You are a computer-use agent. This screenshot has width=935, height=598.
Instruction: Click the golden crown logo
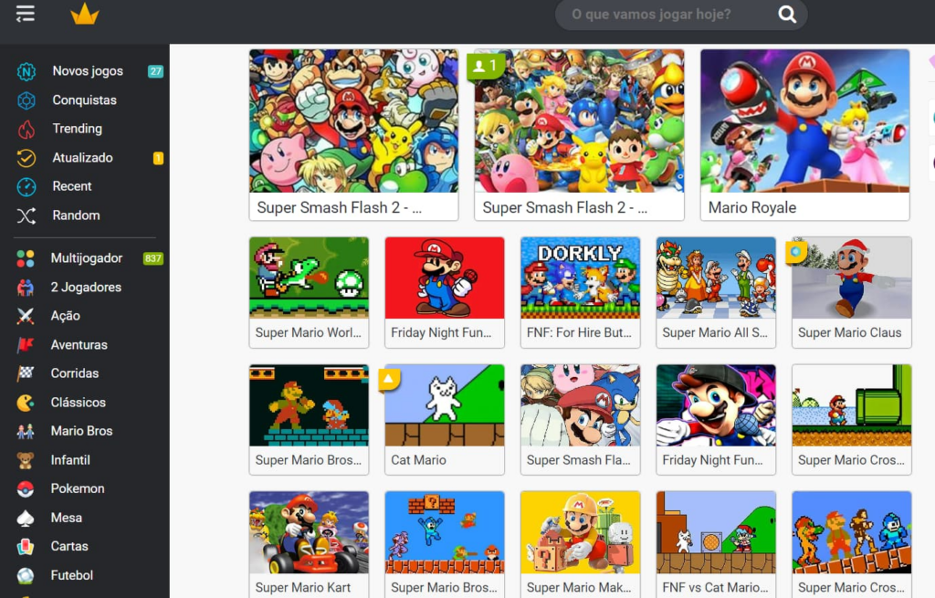click(85, 14)
